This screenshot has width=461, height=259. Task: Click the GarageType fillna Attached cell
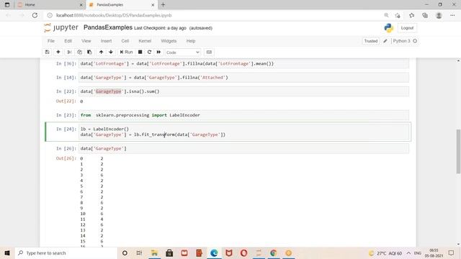243,78
